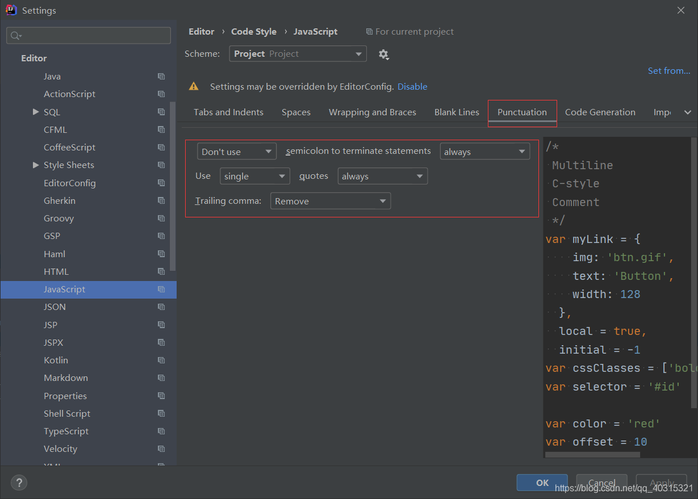Click the Editor section heading
Viewport: 698px width, 499px height.
[x=34, y=58]
